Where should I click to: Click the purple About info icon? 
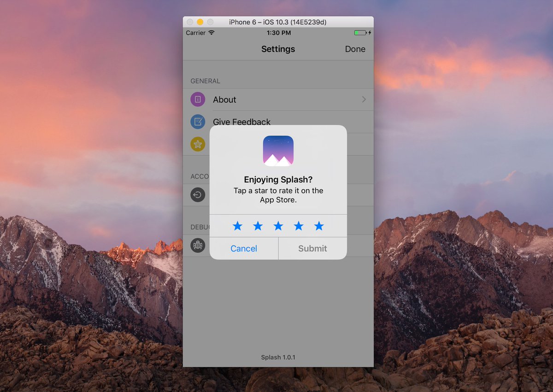tap(198, 99)
